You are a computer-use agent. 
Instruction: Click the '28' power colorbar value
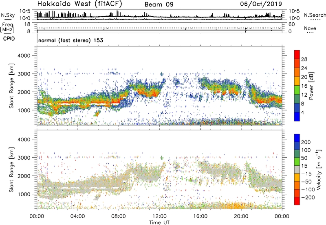point(304,59)
